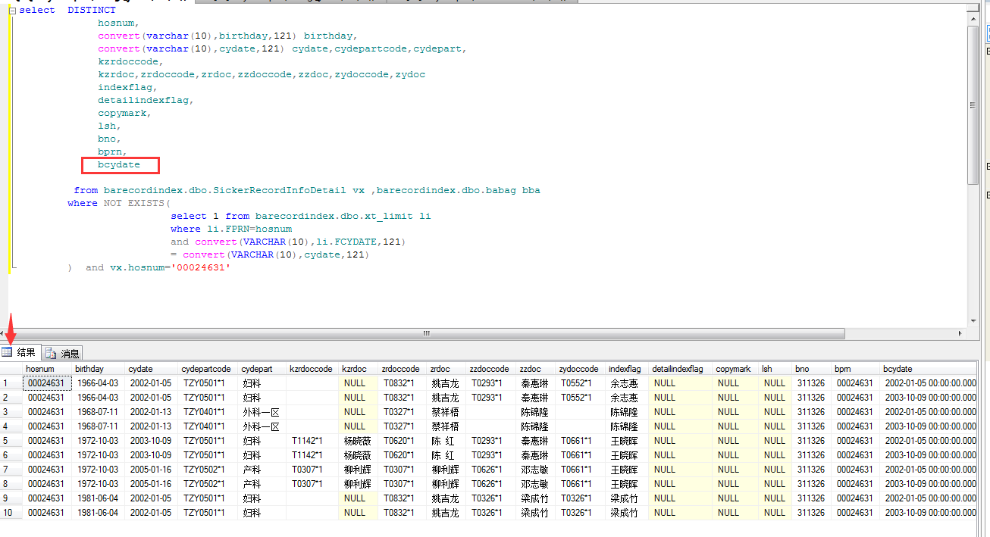Click birthday 1966-04-03 in row 2

(98, 398)
